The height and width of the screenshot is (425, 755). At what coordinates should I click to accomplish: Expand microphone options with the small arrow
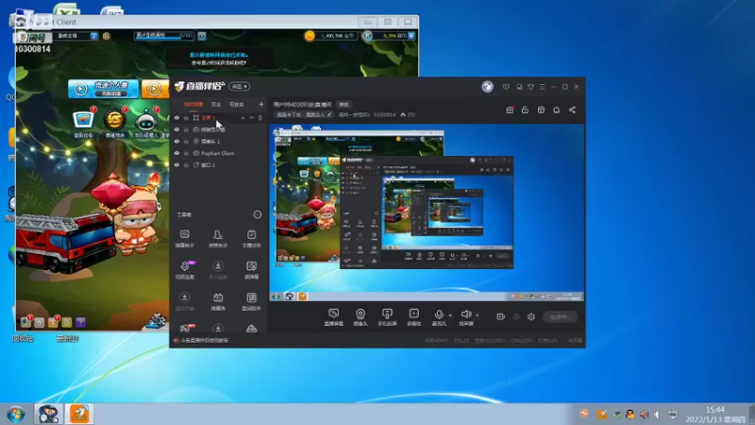click(450, 315)
